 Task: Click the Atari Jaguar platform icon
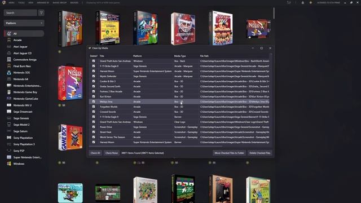[9, 46]
